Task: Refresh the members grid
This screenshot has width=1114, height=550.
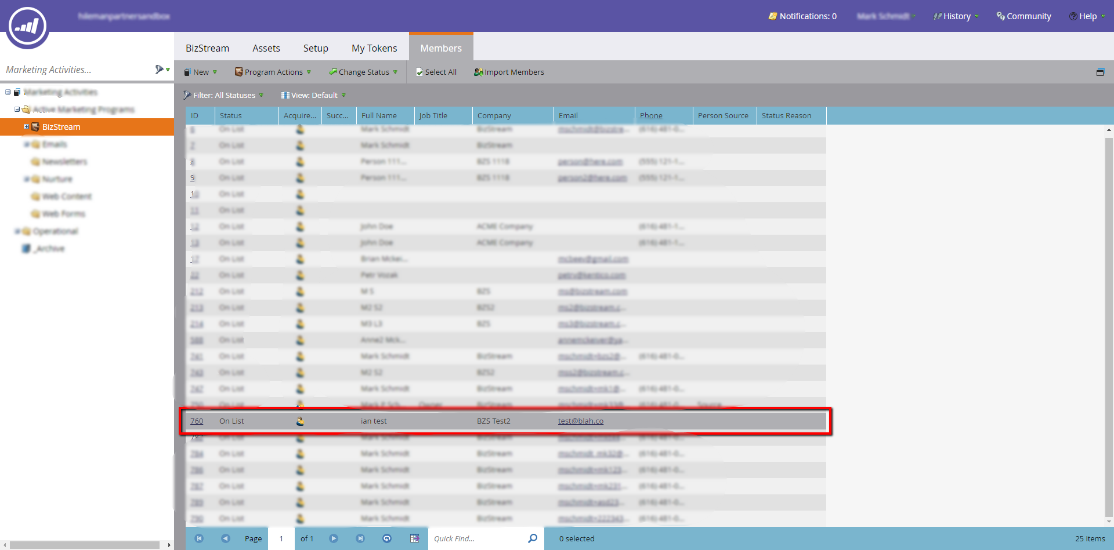Action: pos(387,538)
